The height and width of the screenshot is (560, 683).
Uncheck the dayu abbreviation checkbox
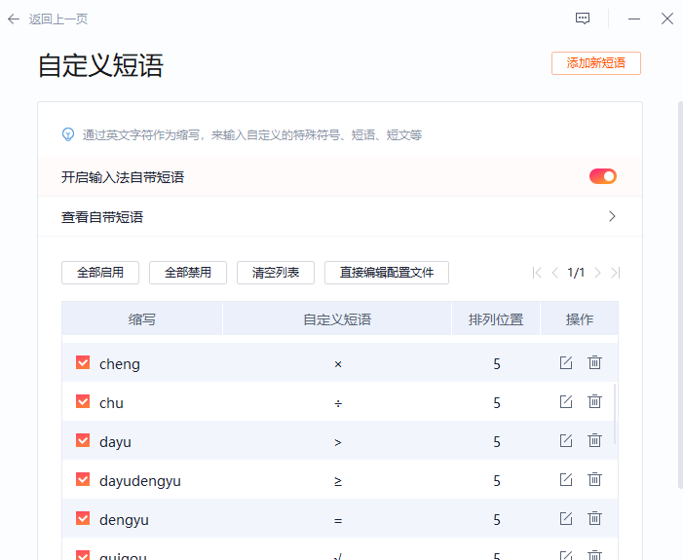pyautogui.click(x=83, y=441)
